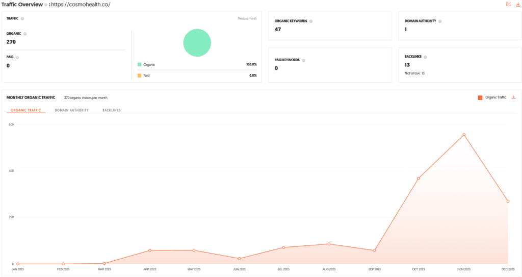Switch to the Domain Authority tab
The image size is (522, 277).
[71, 110]
